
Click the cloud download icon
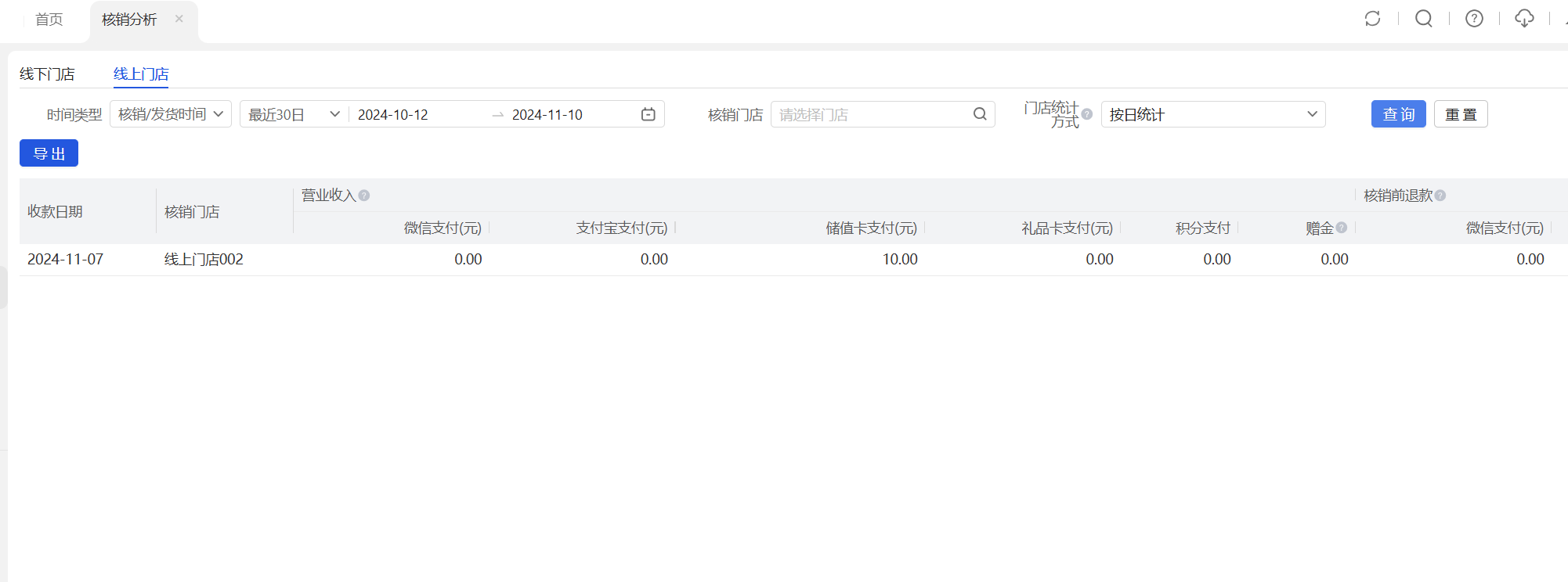[x=1524, y=19]
